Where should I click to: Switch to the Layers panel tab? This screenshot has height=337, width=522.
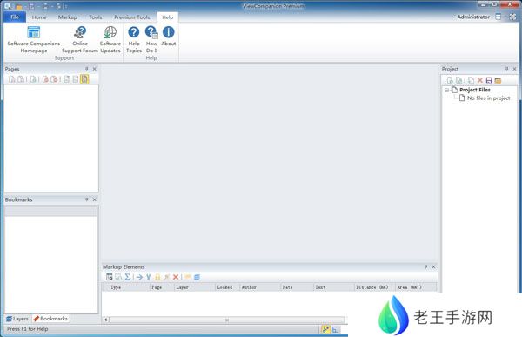point(17,319)
